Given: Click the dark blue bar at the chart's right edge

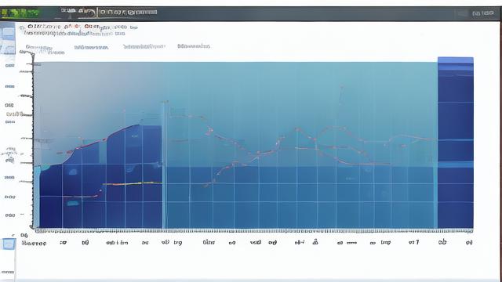Looking at the screenshot, I should pyautogui.click(x=456, y=143).
